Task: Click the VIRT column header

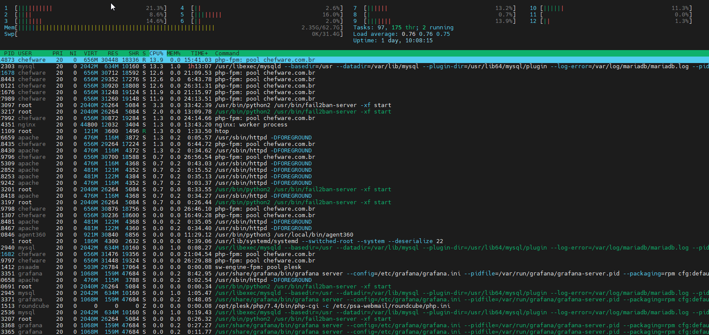Action: pyautogui.click(x=90, y=54)
